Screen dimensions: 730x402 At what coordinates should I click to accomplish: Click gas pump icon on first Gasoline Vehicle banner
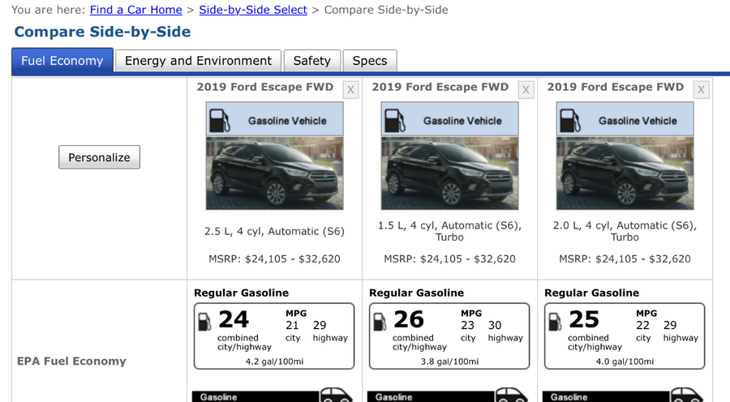tap(219, 121)
